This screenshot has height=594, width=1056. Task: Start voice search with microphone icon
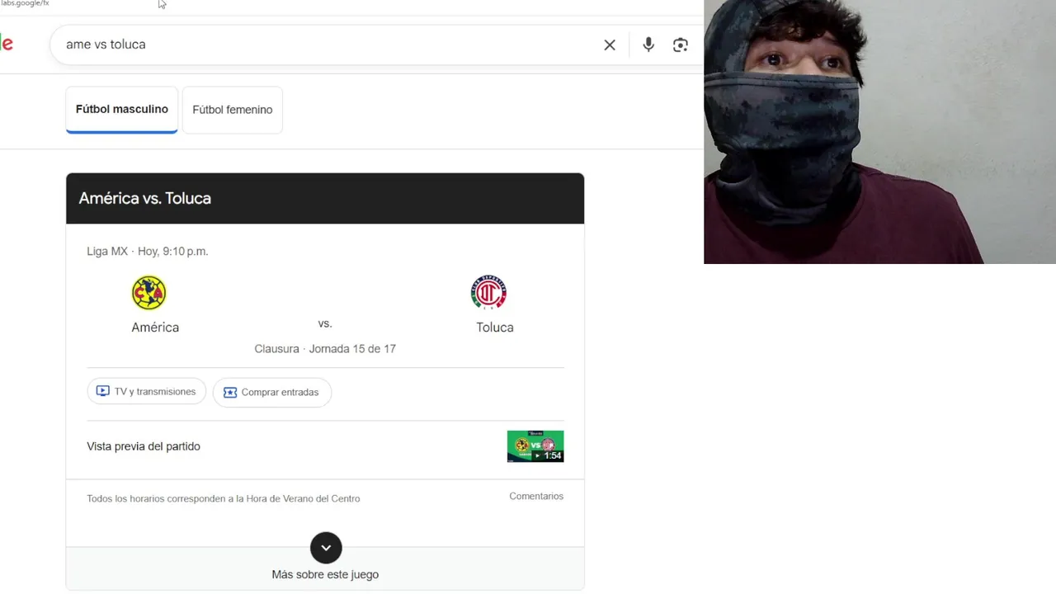tap(648, 45)
